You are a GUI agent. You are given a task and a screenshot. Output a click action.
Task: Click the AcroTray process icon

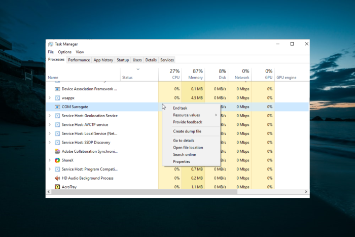coord(57,187)
